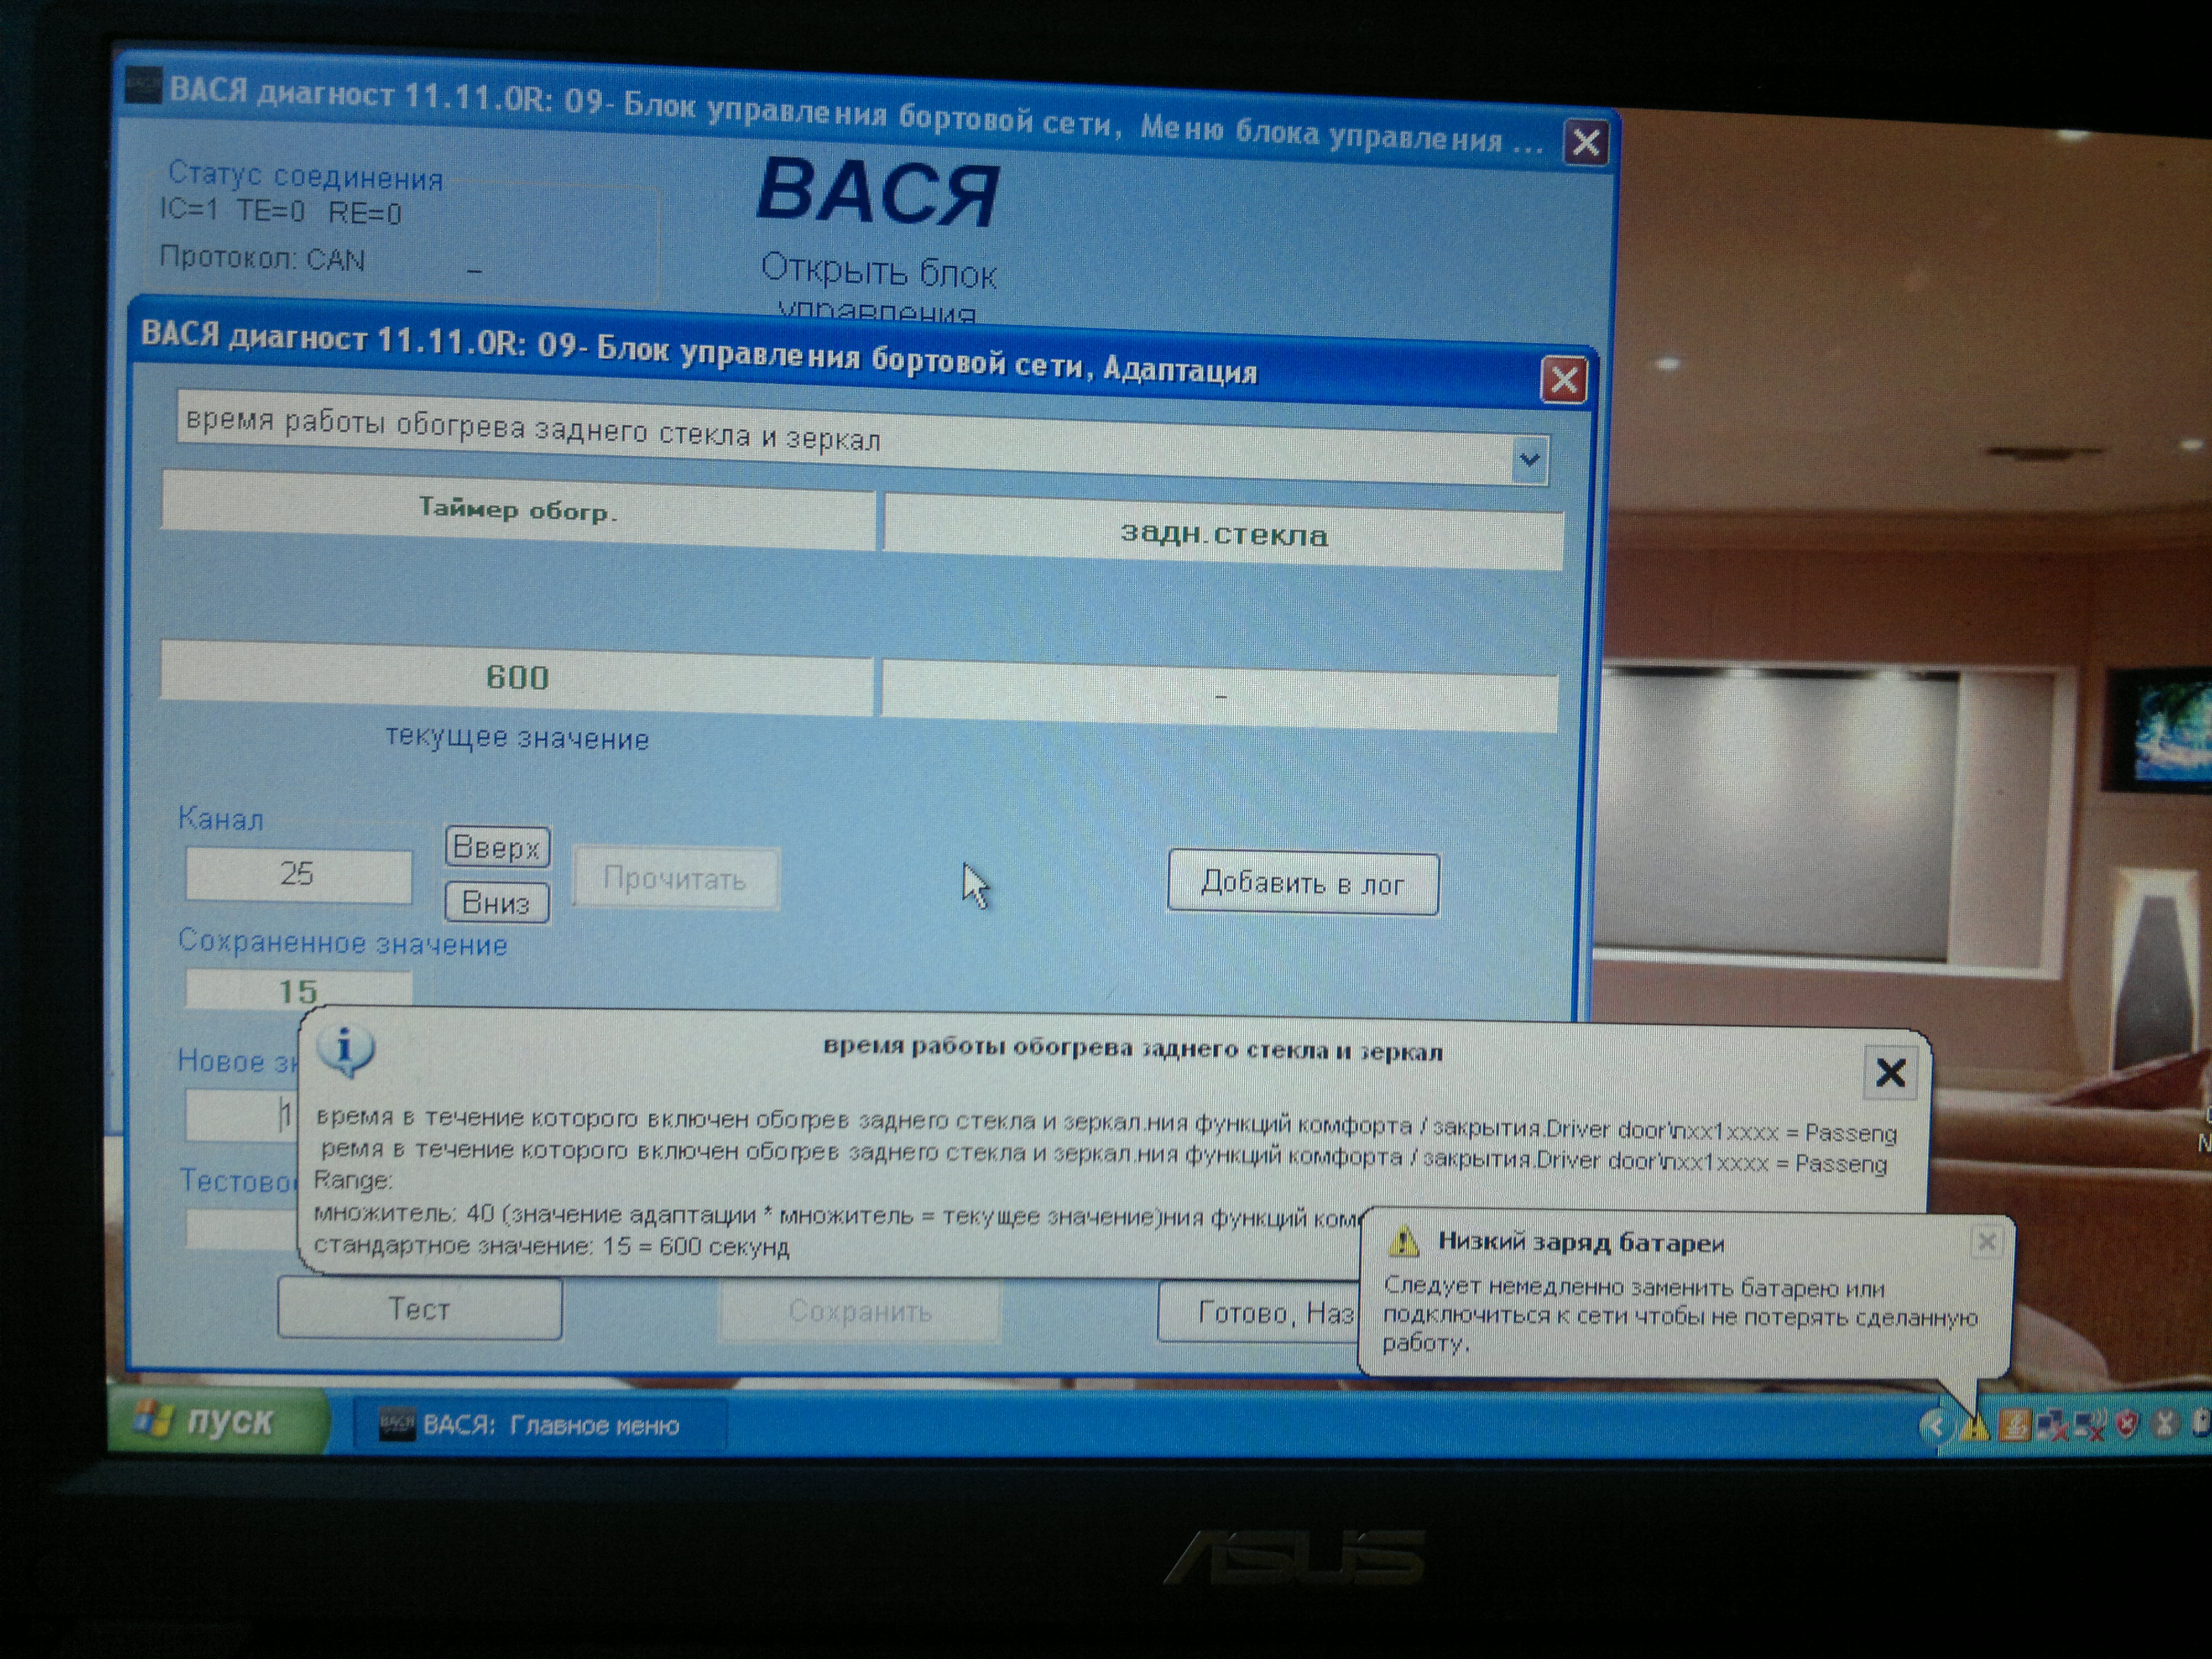Click the yellow battery warning tray icon
This screenshot has width=2212, height=1659.
click(x=1974, y=1426)
